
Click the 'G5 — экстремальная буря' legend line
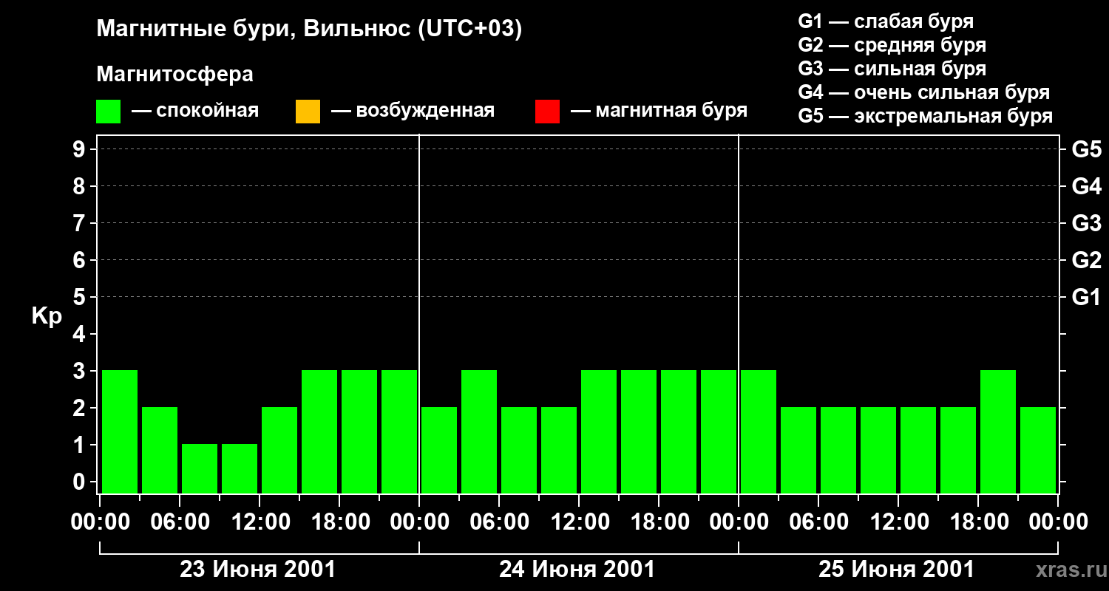pyautogui.click(x=926, y=116)
